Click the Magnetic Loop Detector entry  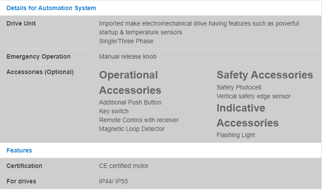pyautogui.click(x=132, y=129)
